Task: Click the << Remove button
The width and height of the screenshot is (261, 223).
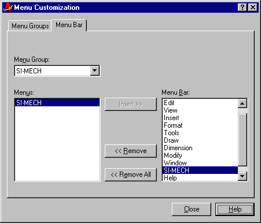Action: point(131,151)
